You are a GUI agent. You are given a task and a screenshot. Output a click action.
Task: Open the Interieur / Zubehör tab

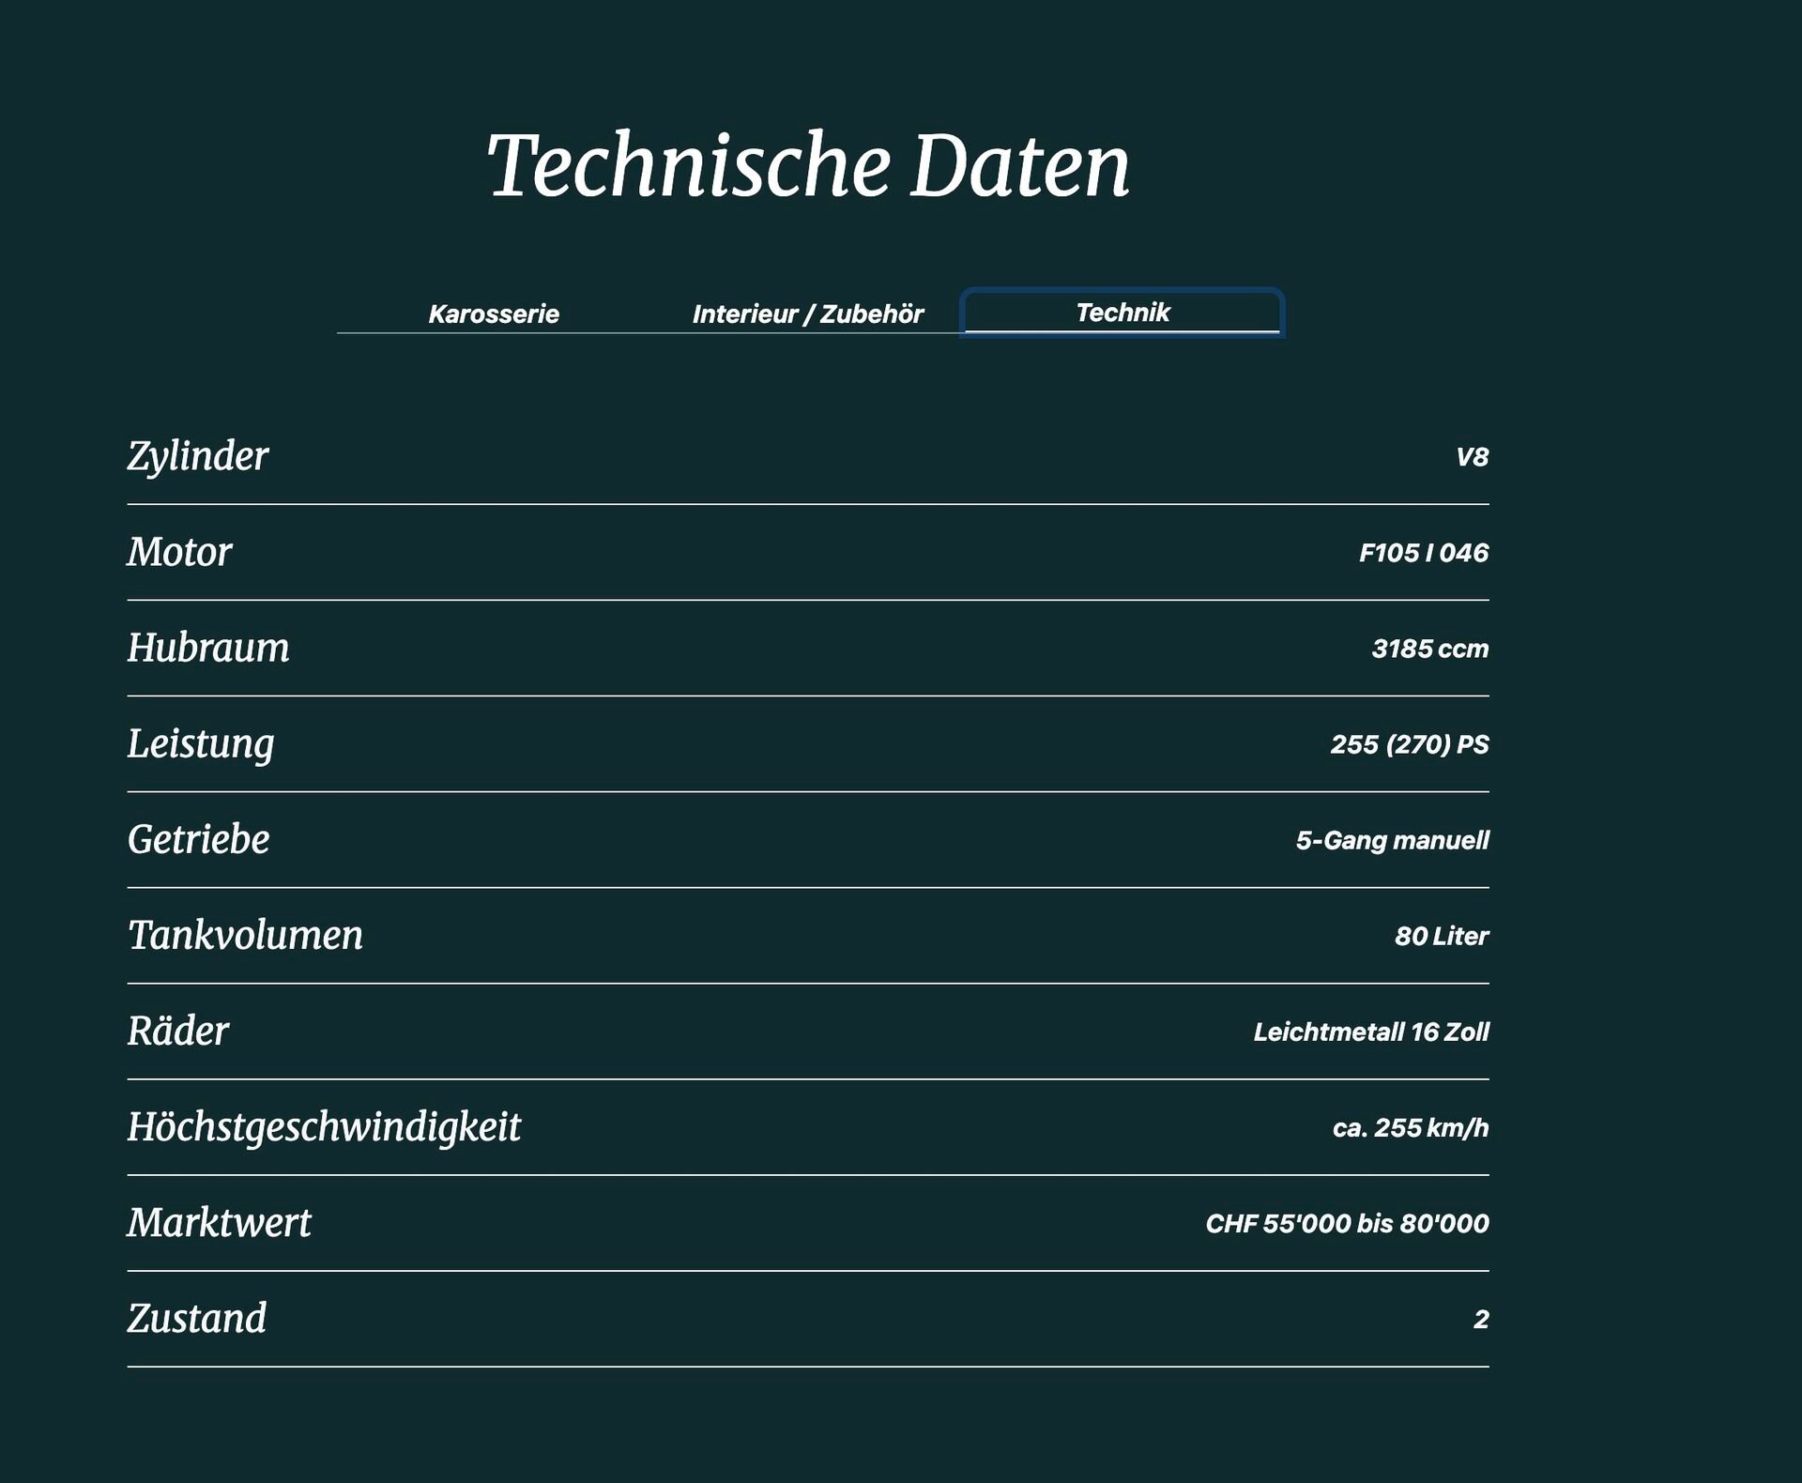(807, 313)
